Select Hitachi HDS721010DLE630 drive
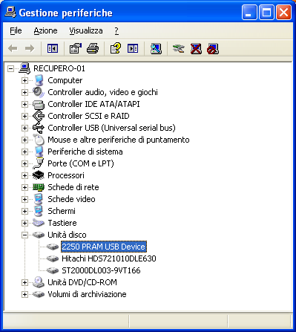Screen dimensions: 296x332 coord(109,258)
